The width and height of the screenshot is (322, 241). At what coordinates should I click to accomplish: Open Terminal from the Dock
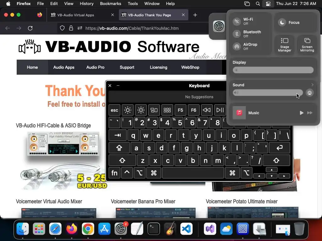153,229
